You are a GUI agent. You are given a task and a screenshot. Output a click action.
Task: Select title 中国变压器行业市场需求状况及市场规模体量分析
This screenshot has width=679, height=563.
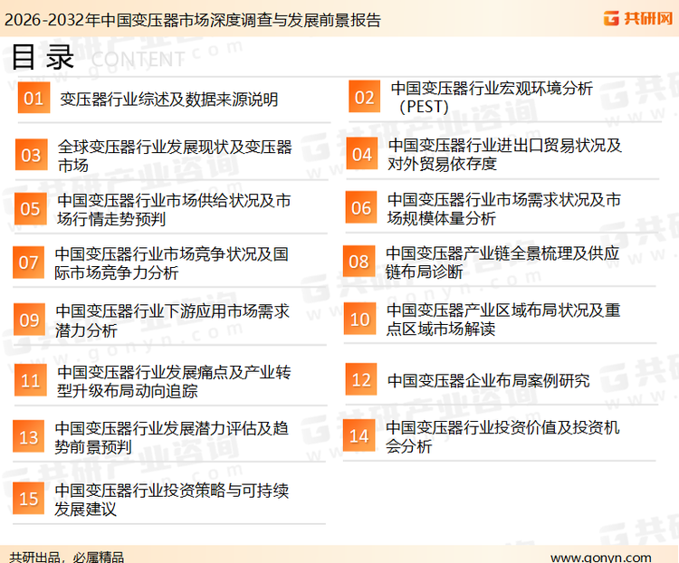[x=504, y=208]
